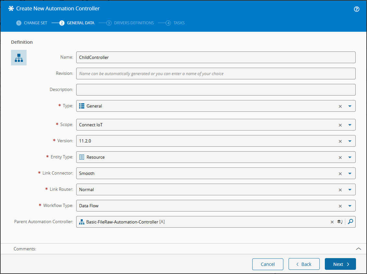Expand the Comments section chevron
The image size is (367, 274).
click(358, 249)
